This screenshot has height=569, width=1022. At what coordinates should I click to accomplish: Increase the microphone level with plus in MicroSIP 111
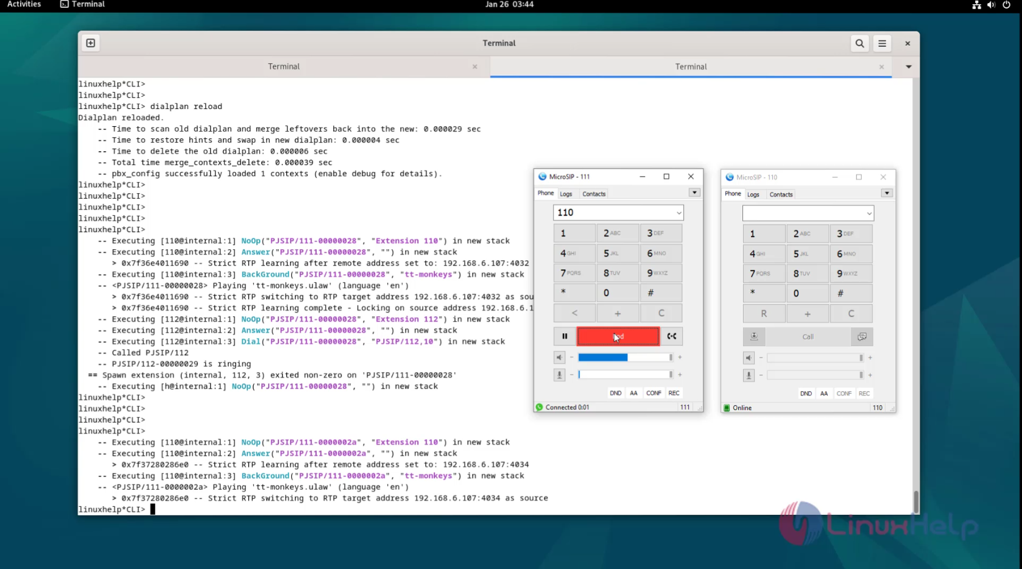coord(680,375)
